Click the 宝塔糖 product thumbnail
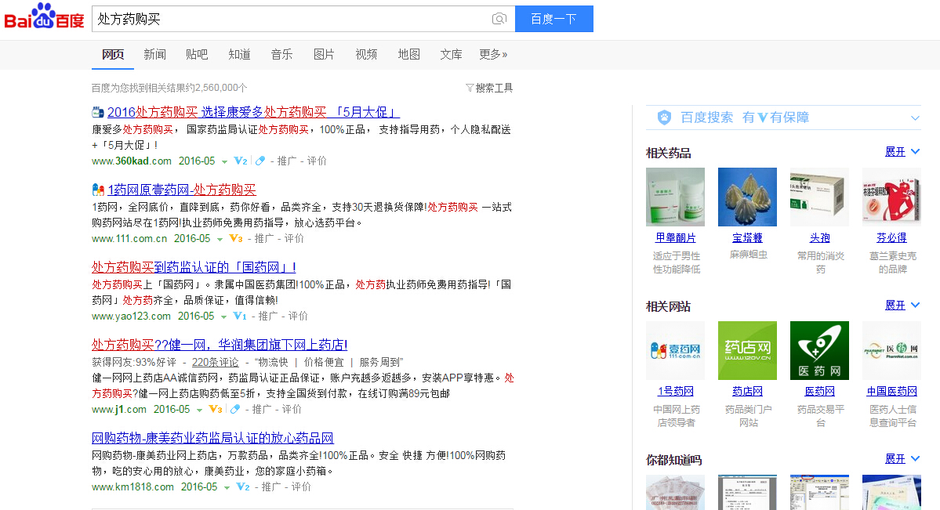The width and height of the screenshot is (940, 510). click(x=746, y=197)
